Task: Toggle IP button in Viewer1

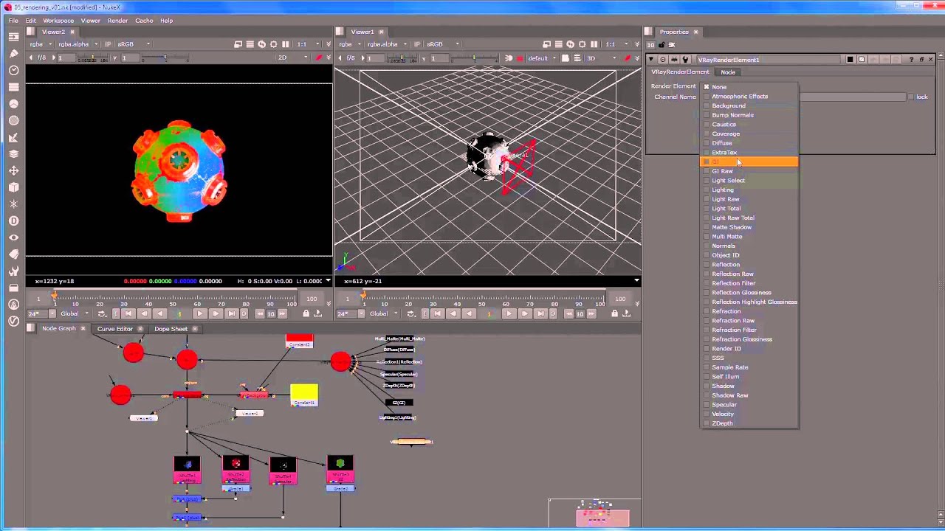Action: click(x=416, y=44)
